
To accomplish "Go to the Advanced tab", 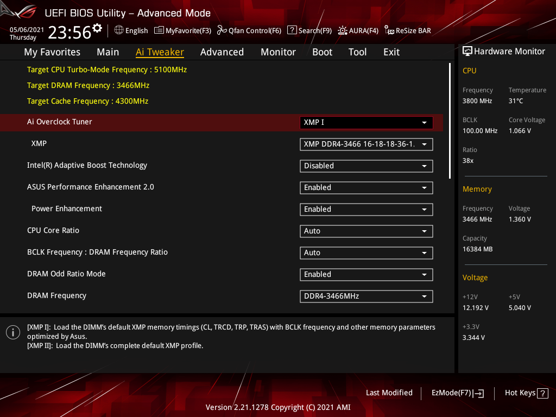I will click(222, 52).
